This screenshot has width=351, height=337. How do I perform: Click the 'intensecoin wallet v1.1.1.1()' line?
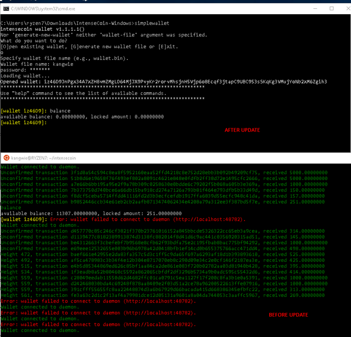pos(42,29)
